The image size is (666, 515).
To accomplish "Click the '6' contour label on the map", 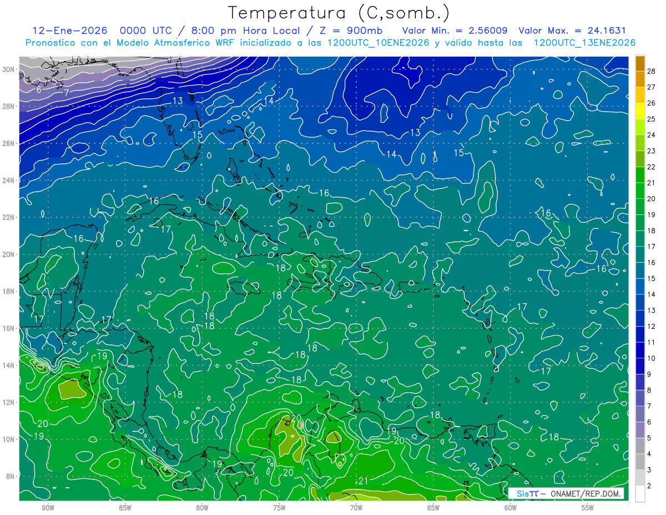I will coord(39,89).
